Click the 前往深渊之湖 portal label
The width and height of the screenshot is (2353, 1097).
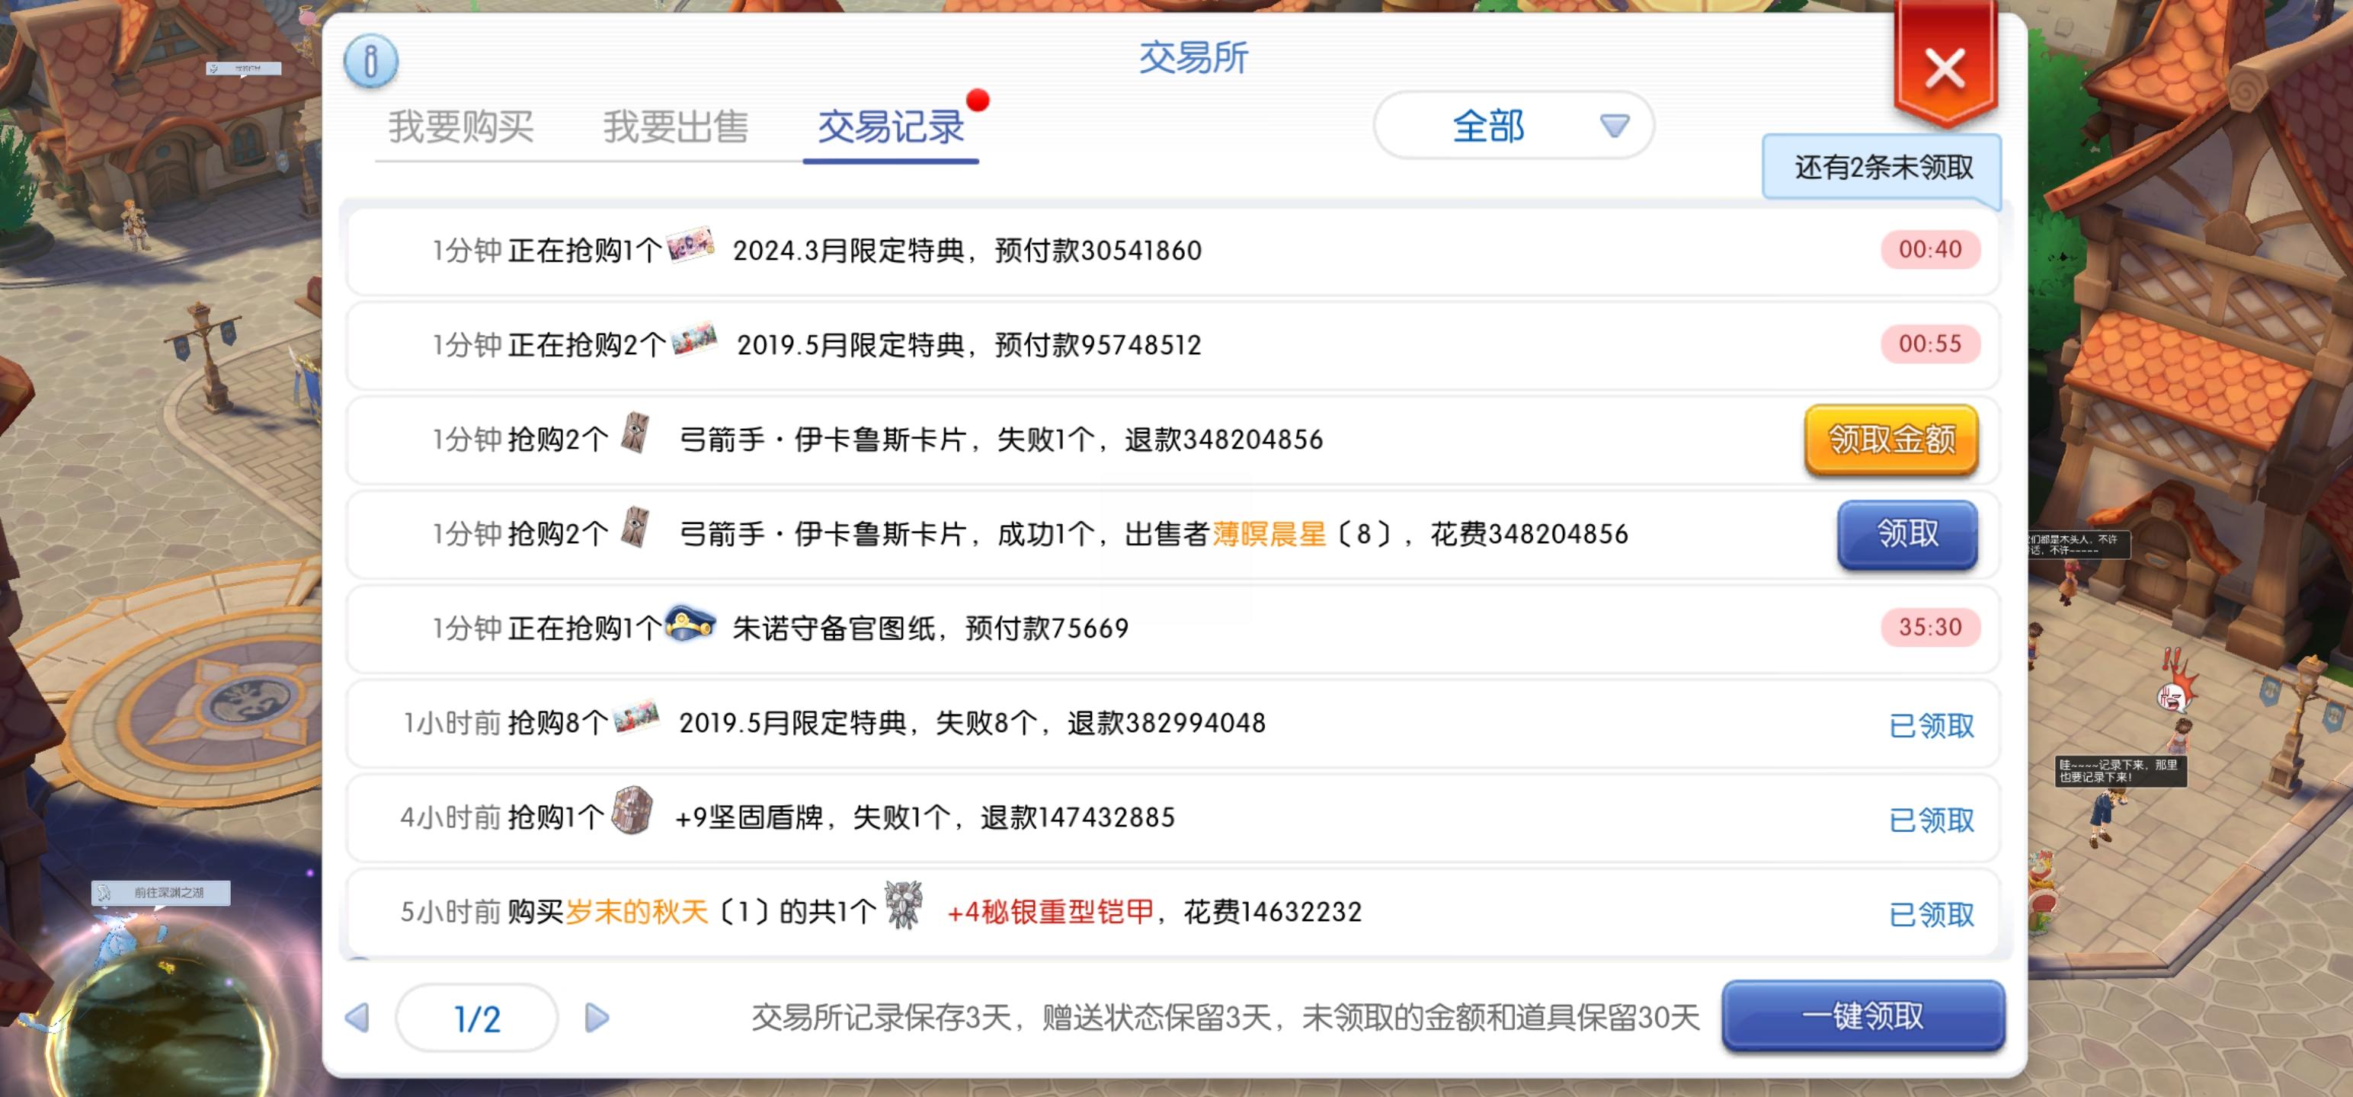(161, 892)
